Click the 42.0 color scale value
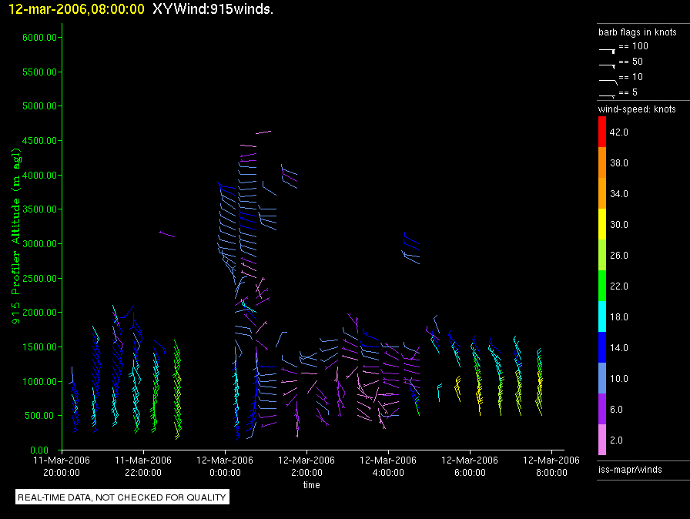The width and height of the screenshot is (690, 519). [x=618, y=132]
